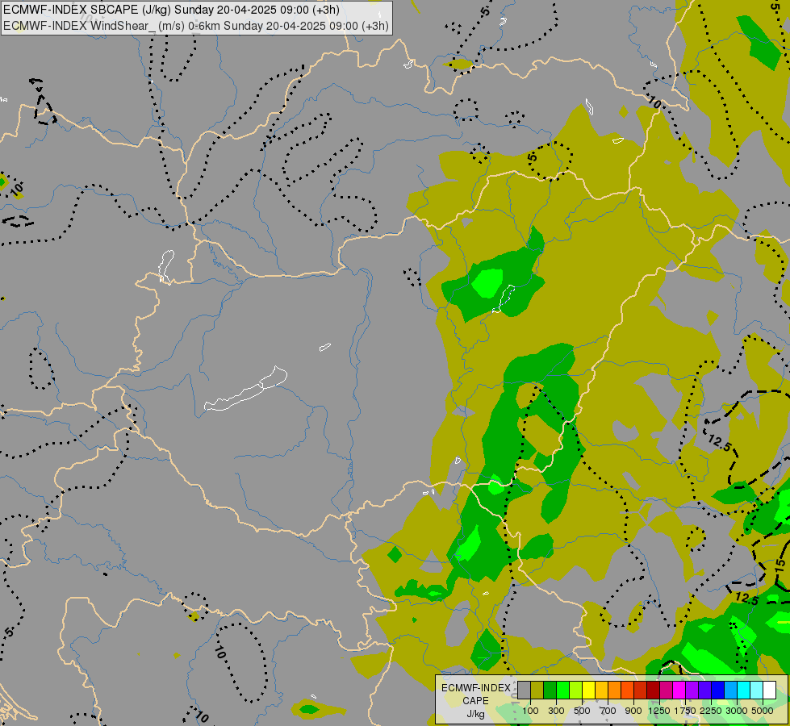Pick the dark red swatch left of 1250
This screenshot has height=726, width=790.
coord(653,691)
